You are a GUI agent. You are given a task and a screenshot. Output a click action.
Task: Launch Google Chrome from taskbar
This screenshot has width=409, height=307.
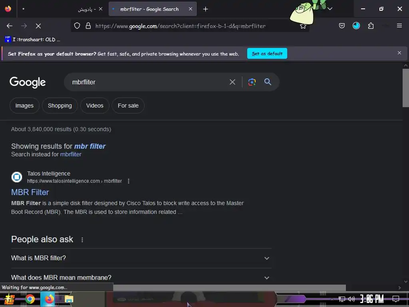tap(30, 299)
